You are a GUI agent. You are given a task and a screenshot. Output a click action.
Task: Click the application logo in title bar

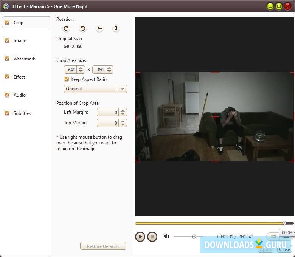[x=6, y=6]
